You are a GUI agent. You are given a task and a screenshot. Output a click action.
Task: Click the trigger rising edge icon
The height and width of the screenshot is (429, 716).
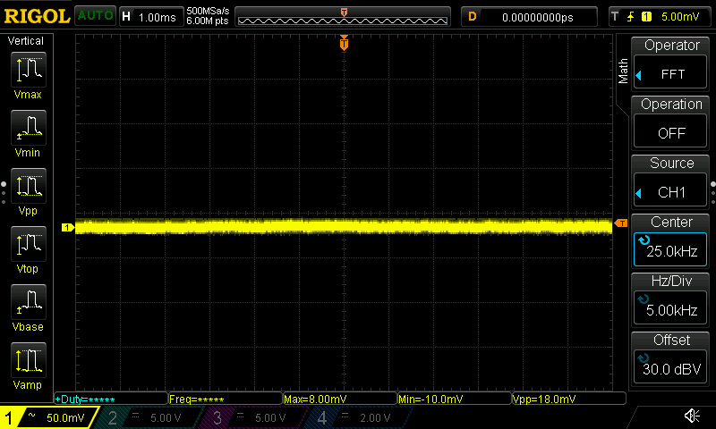(x=631, y=17)
